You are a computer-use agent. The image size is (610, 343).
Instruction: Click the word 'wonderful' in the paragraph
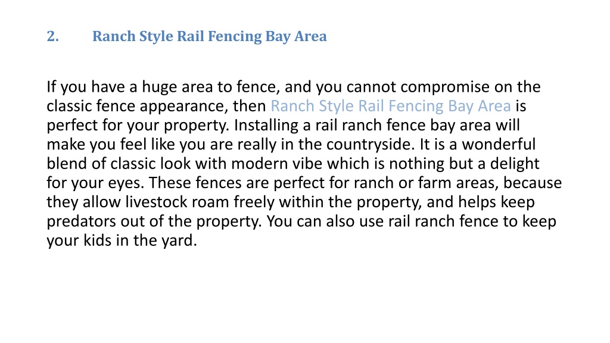click(x=499, y=144)
